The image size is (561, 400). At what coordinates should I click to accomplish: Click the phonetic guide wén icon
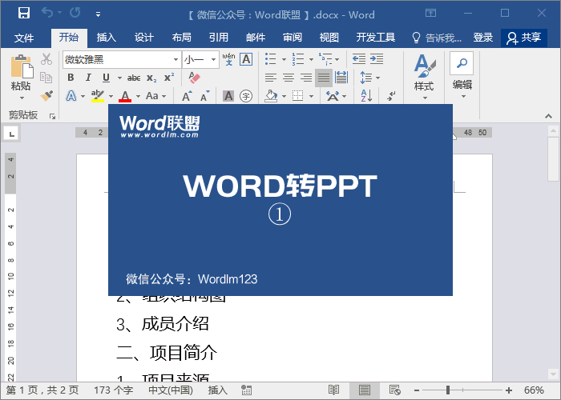click(228, 59)
